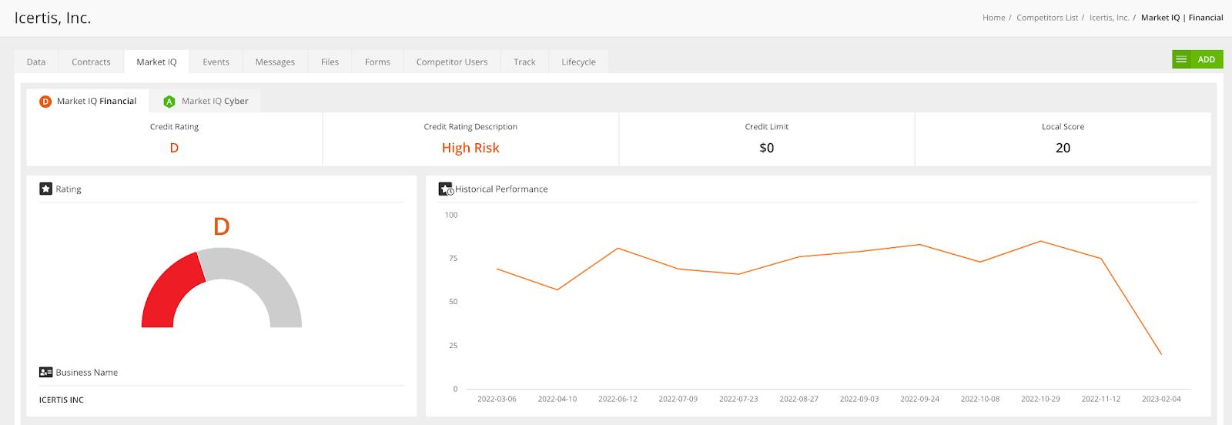
Task: Click the 100 y-axis label
Action: point(451,215)
